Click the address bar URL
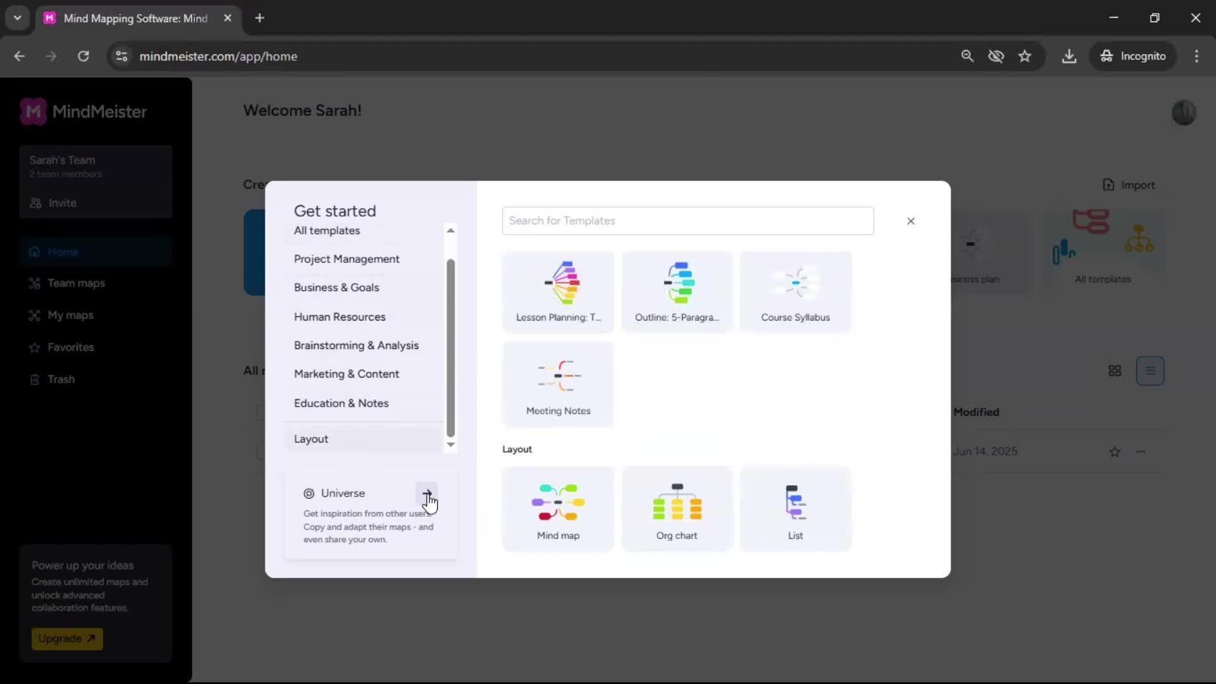 (x=218, y=56)
